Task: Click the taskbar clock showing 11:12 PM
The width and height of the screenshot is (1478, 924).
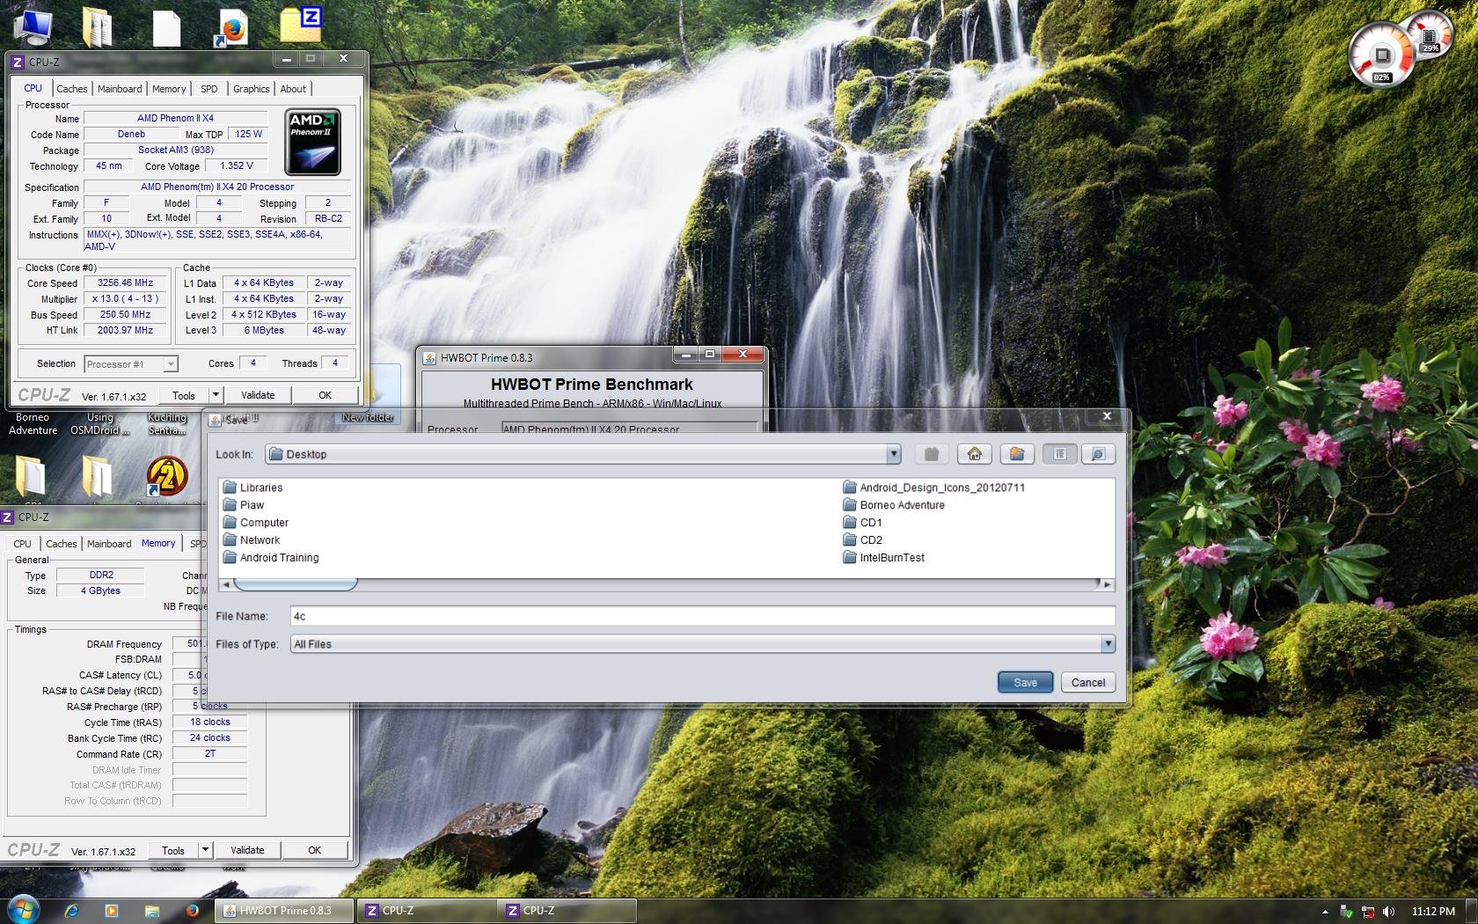Action: click(1433, 912)
